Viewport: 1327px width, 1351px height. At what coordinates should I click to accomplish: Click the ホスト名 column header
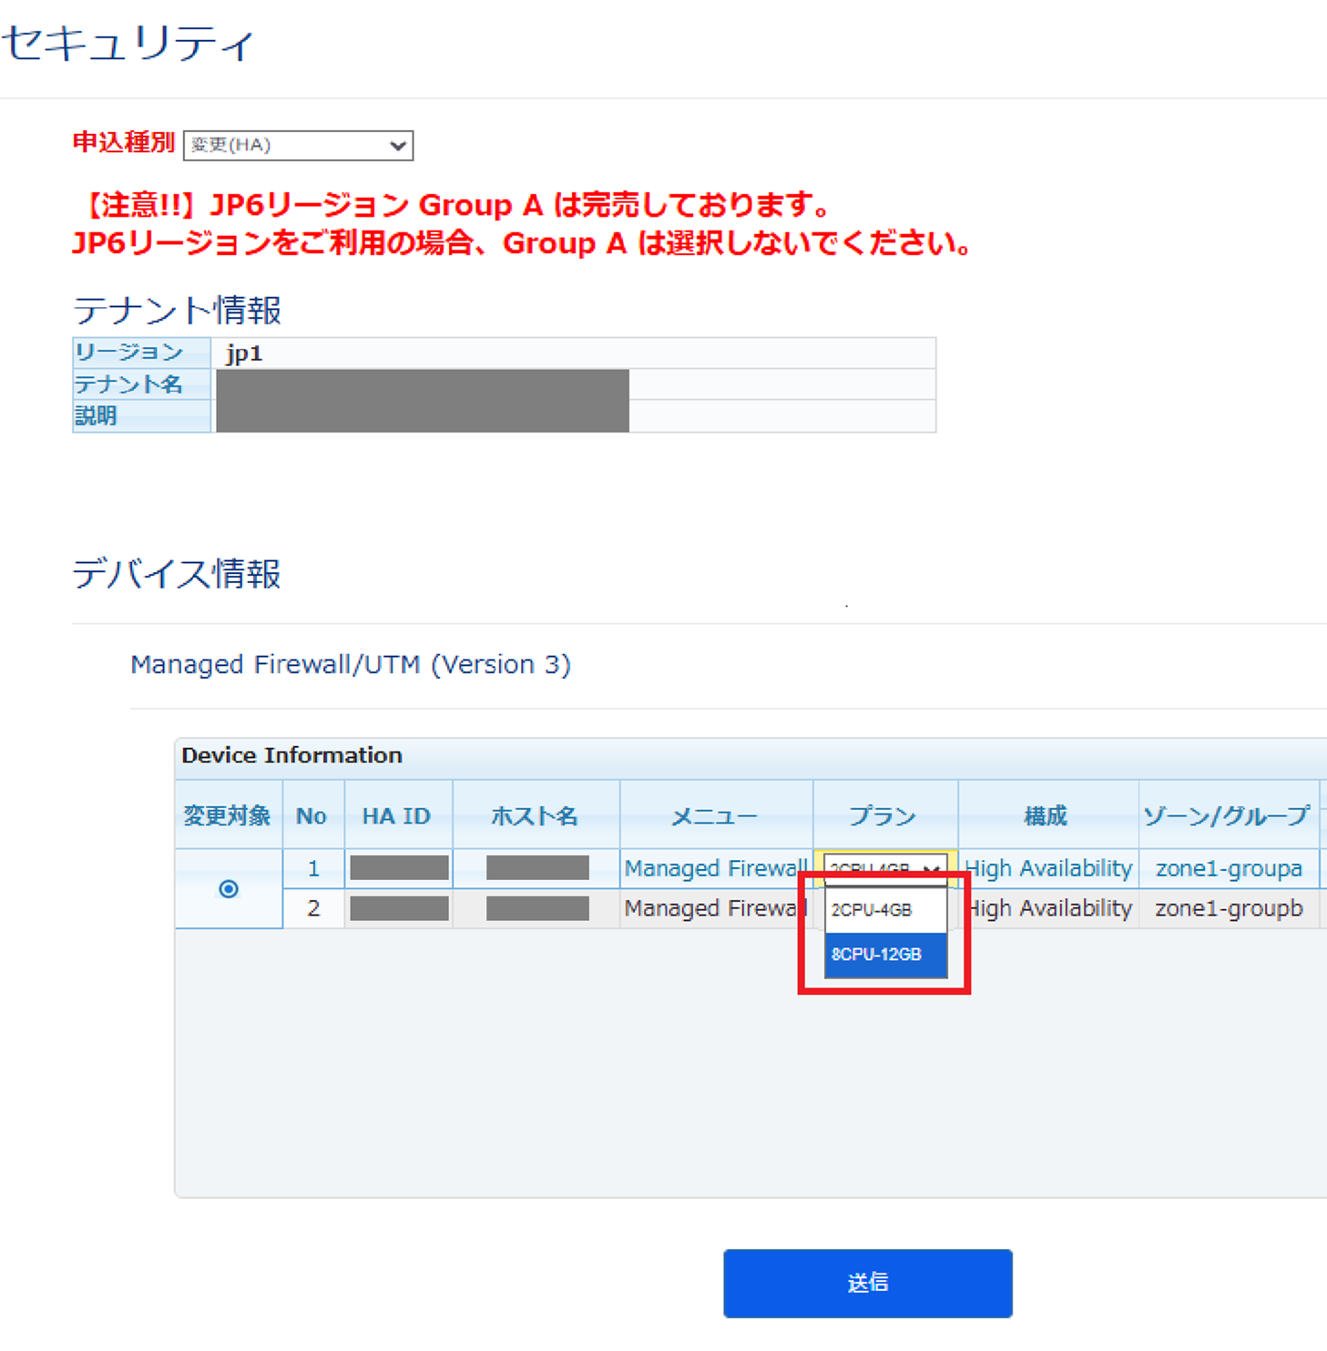535,816
